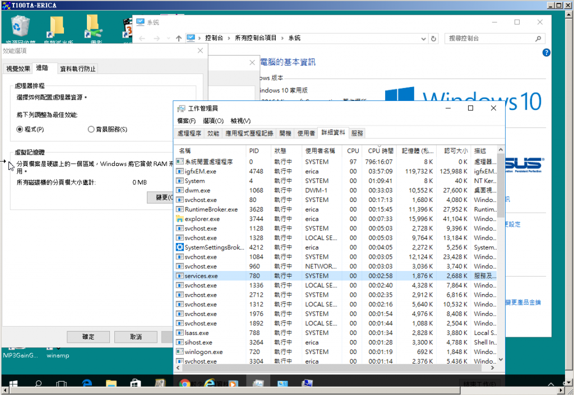Select the 背景服務(S) radio button
The image size is (574, 395).
91,130
